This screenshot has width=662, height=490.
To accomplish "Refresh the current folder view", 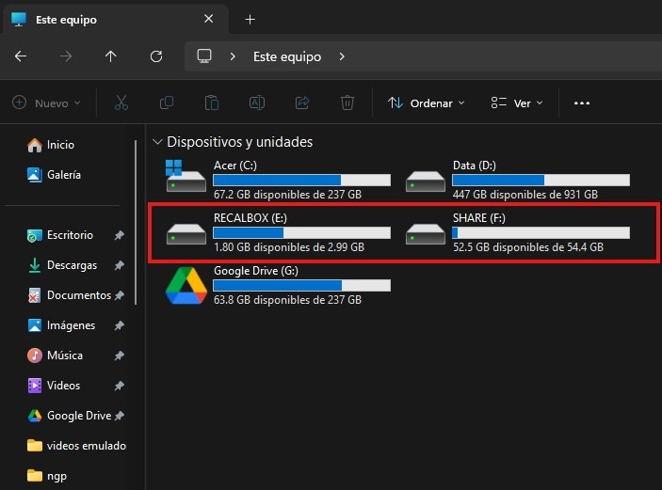I will click(156, 56).
